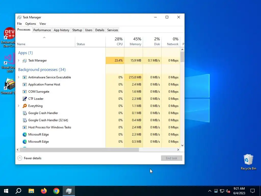Sort by the Status column header

point(90,42)
